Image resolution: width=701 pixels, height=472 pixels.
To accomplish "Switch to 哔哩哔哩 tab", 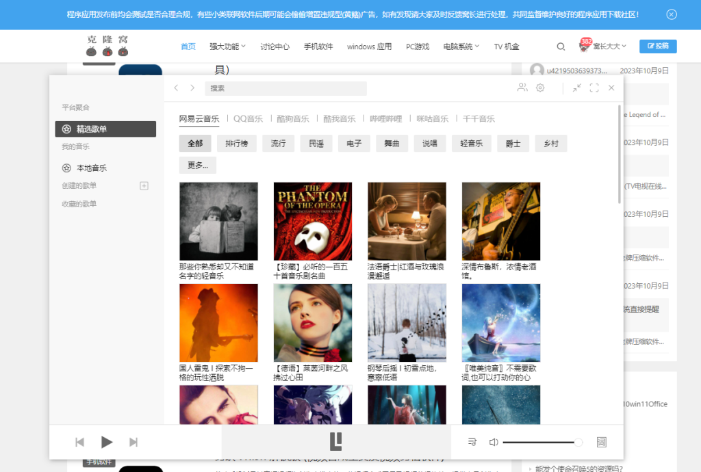I will point(386,119).
